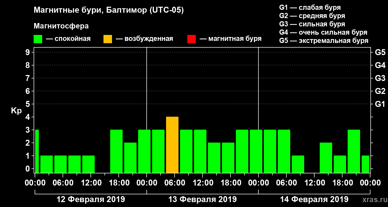The image size is (388, 207).
Task: Click the '12 Февраля 2019' date label
Action: coord(91,199)
